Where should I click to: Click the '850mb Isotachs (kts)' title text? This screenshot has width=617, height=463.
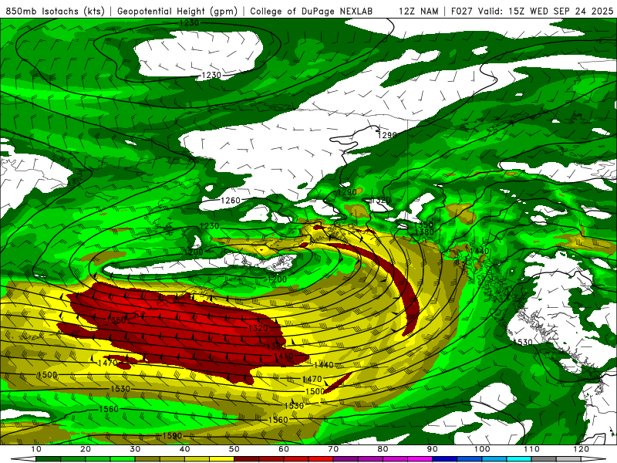55,11
